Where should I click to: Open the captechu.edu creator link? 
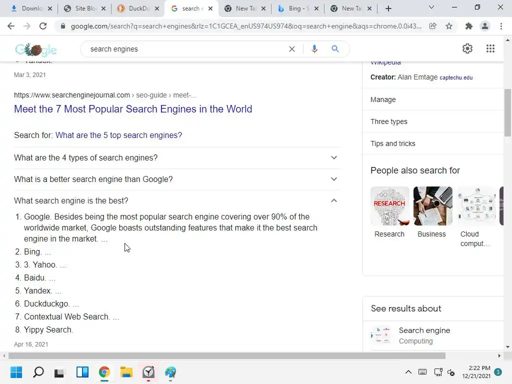(456, 77)
